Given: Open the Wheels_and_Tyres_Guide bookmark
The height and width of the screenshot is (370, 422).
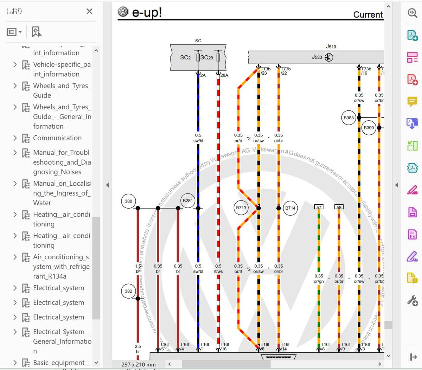Looking at the screenshot, I should tap(62, 90).
